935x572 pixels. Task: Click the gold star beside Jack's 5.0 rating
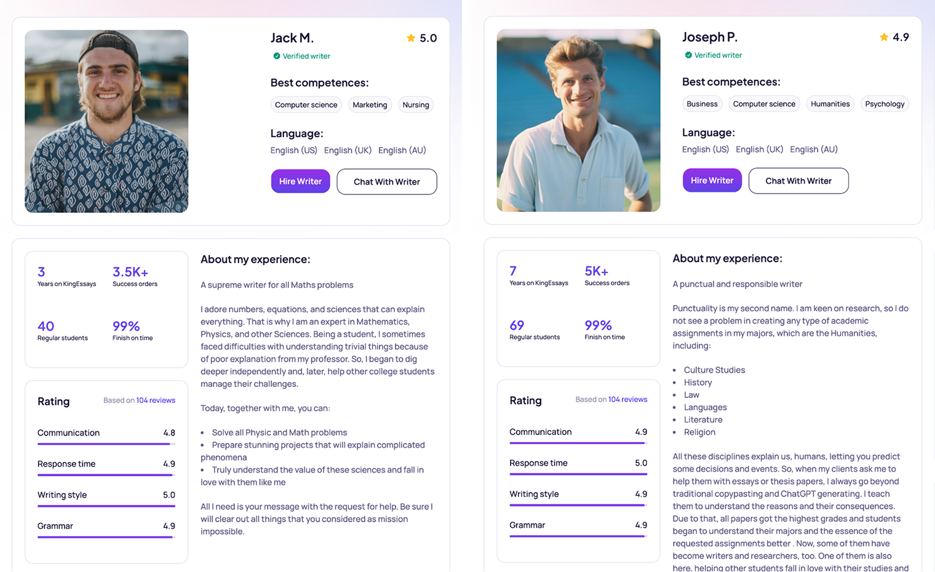pyautogui.click(x=411, y=38)
